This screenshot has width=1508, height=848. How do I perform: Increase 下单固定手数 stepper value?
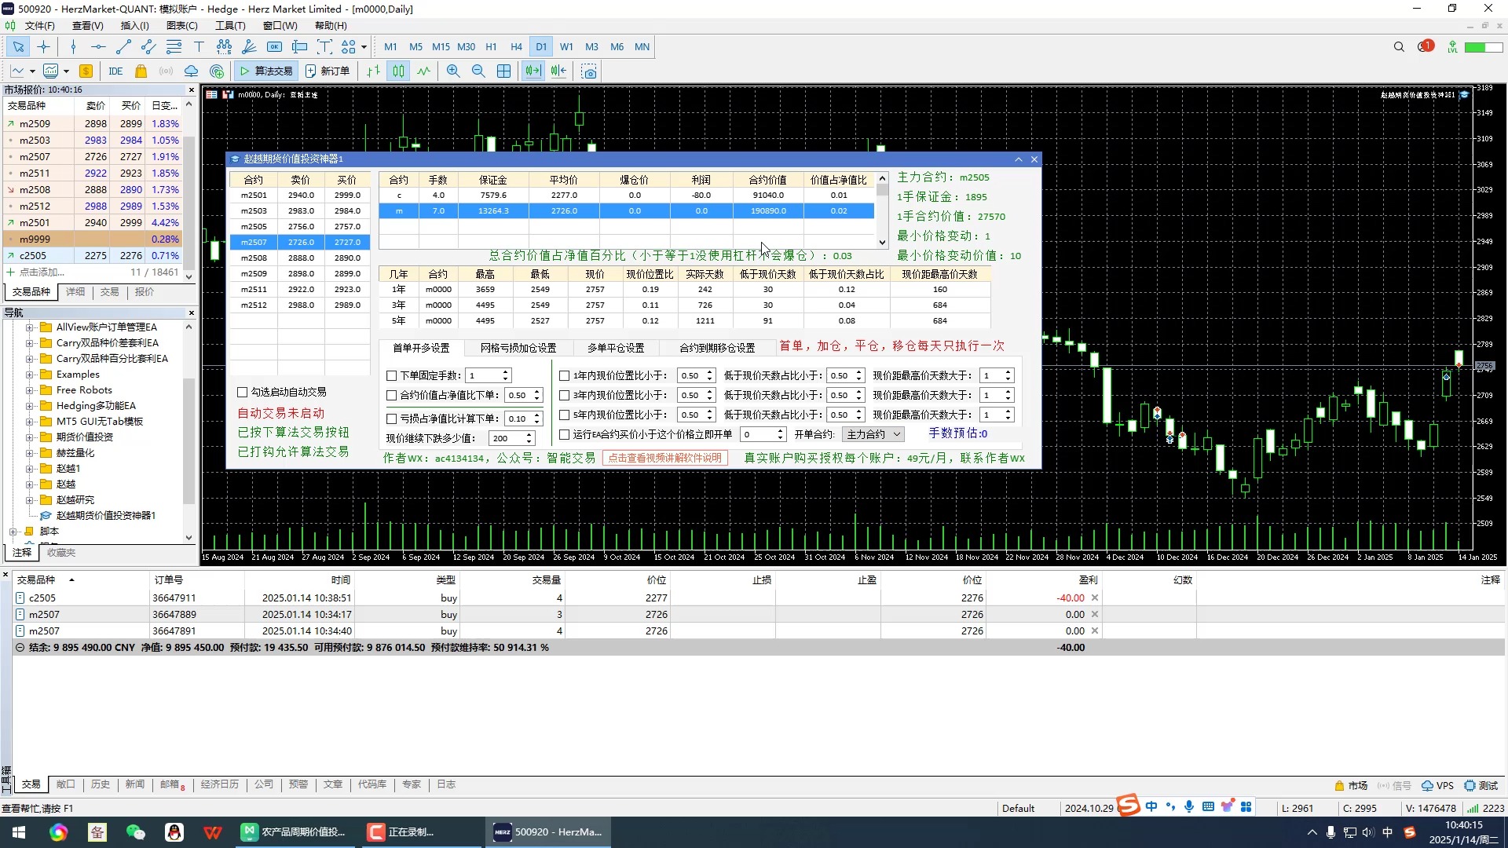[506, 372]
